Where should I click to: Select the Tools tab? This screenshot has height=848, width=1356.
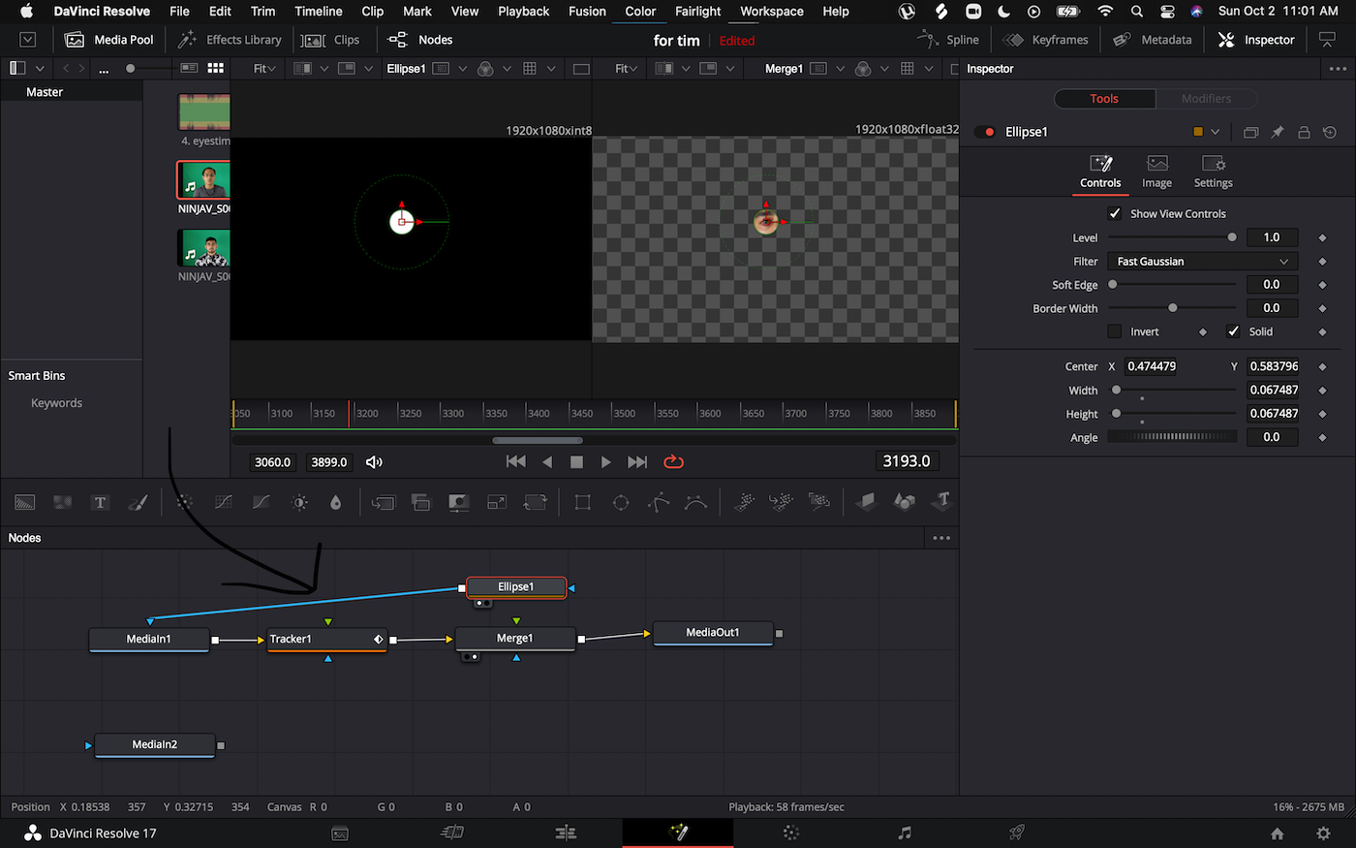pyautogui.click(x=1104, y=99)
